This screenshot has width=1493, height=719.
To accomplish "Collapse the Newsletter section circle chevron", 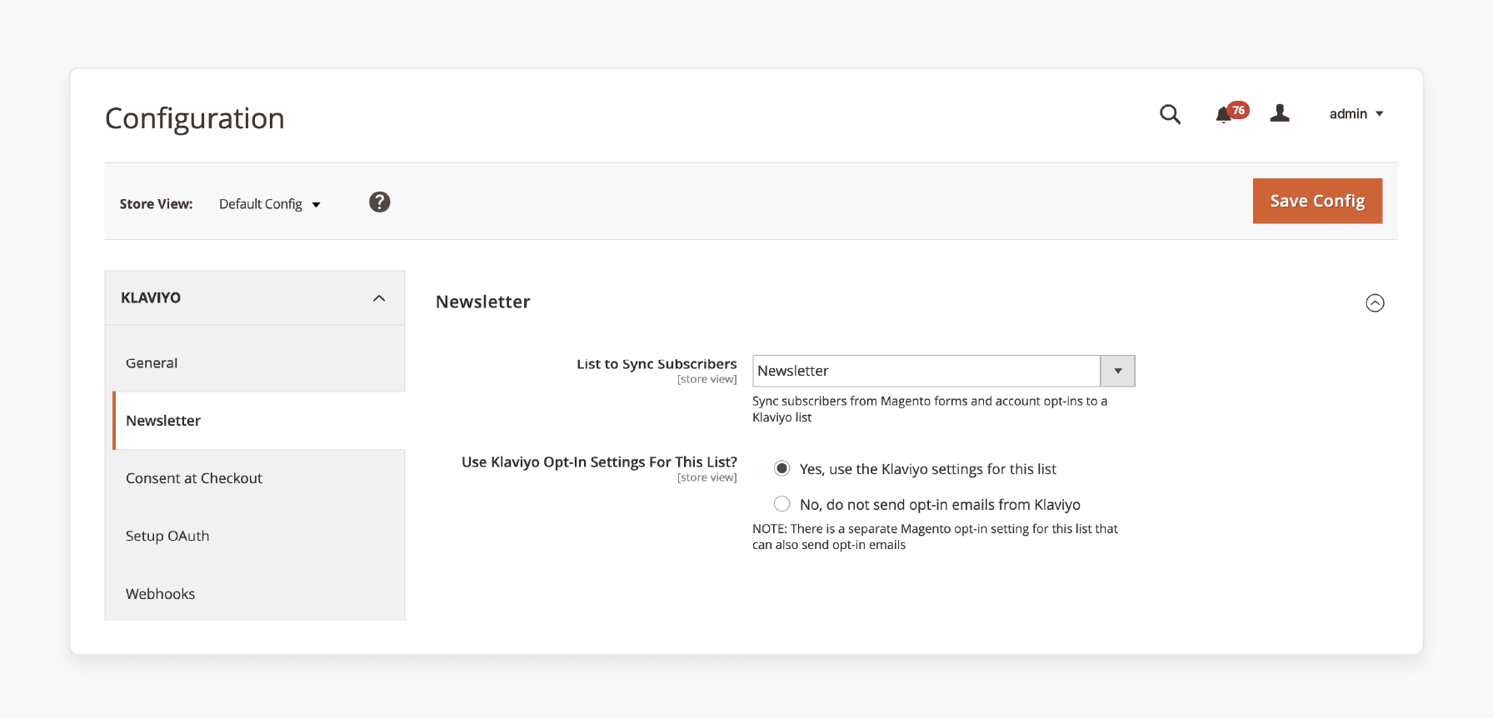I will click(x=1375, y=303).
